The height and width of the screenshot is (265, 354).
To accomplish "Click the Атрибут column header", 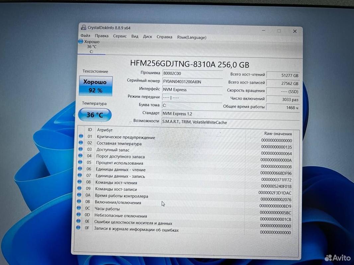I will click(x=105, y=130).
